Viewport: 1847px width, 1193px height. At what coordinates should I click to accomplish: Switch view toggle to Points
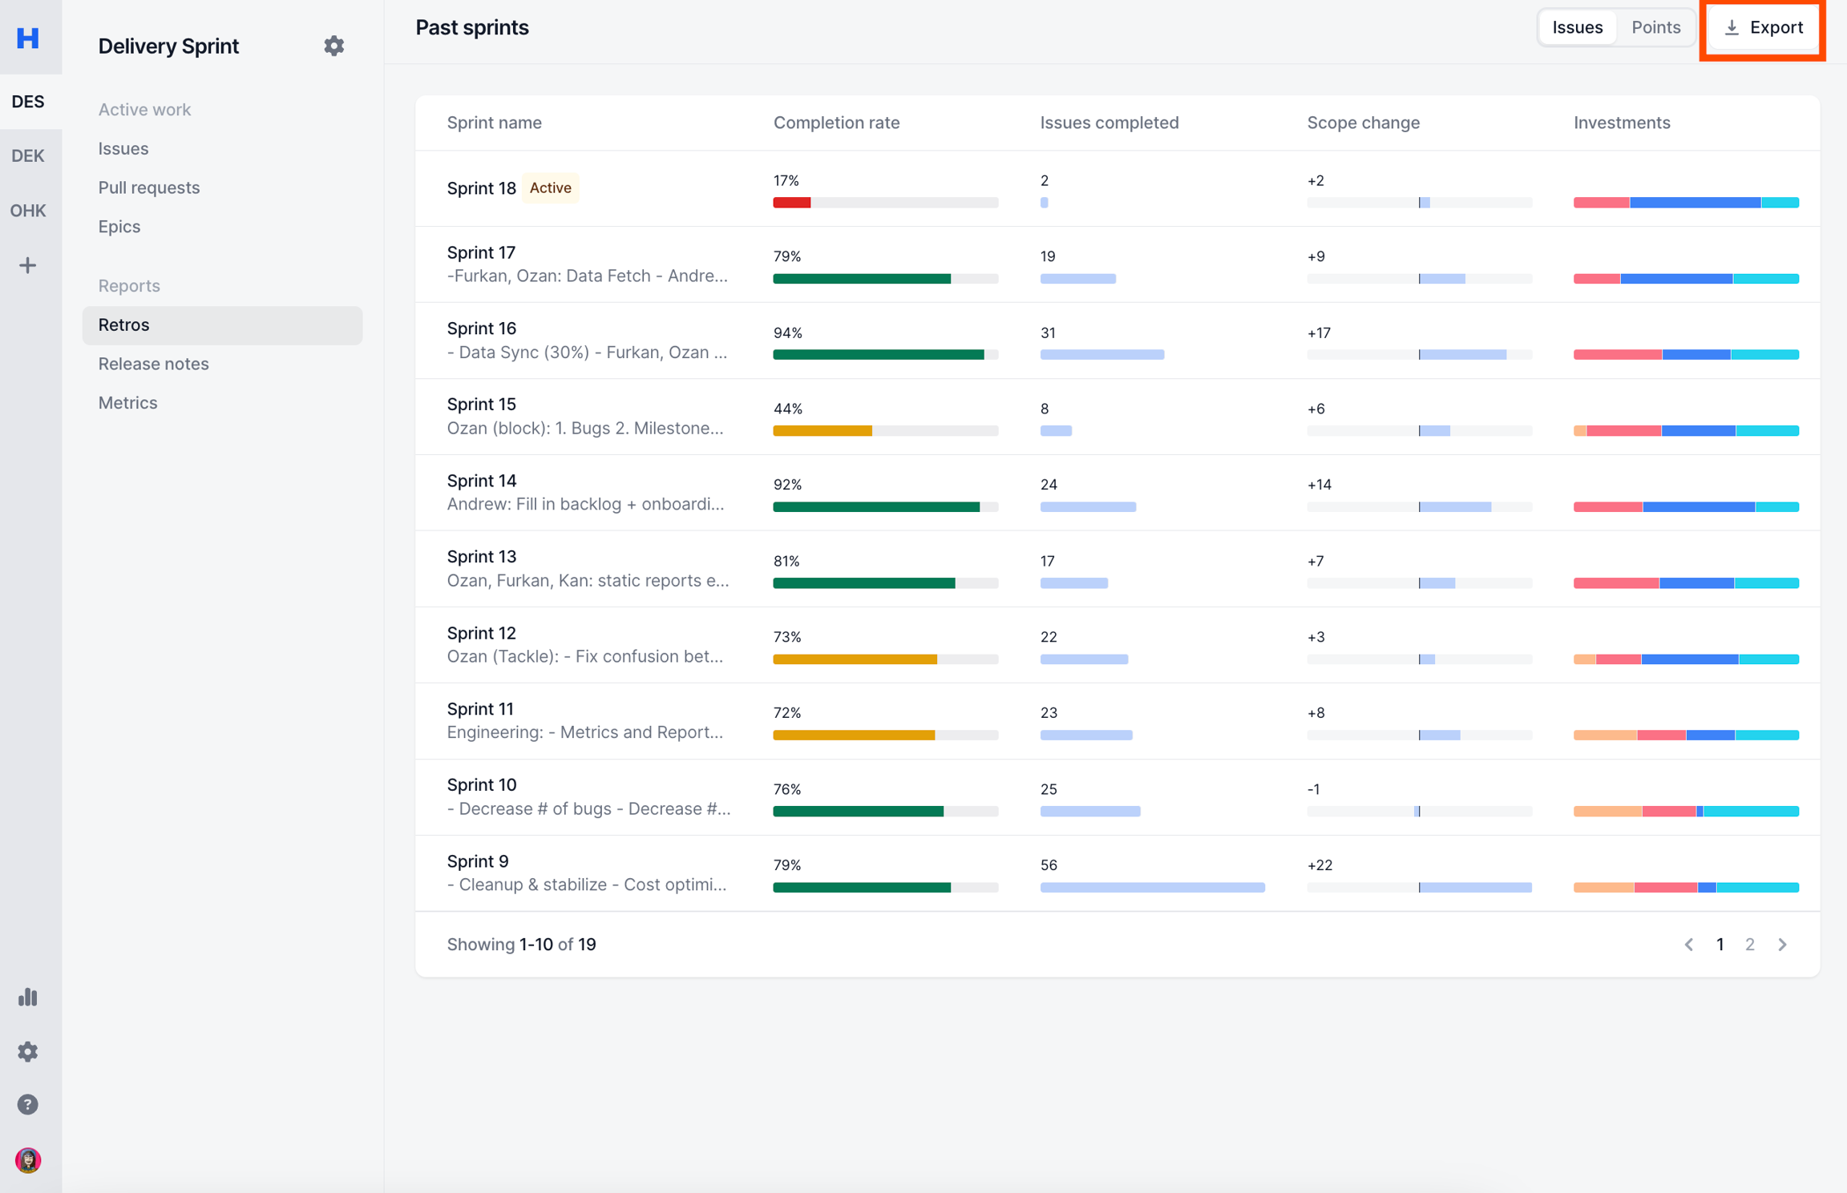coord(1655,28)
